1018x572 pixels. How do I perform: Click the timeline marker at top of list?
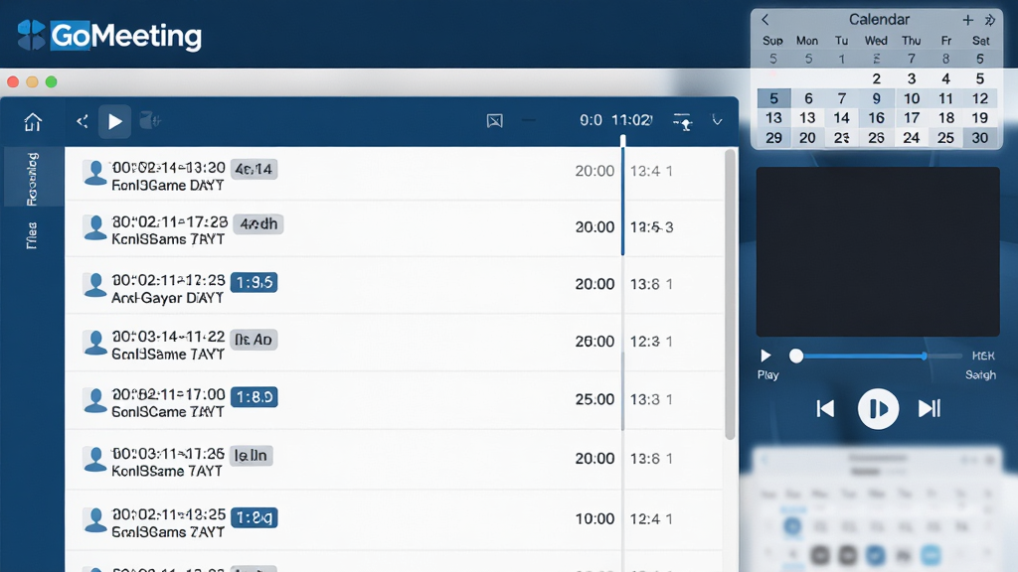pos(622,140)
